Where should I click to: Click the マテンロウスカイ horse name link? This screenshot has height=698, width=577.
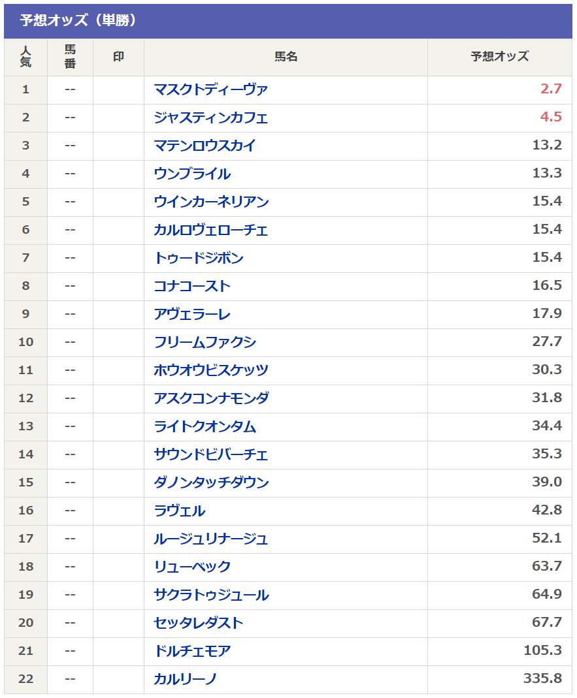(x=205, y=146)
